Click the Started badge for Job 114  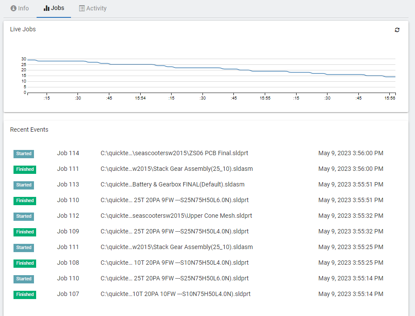click(24, 153)
